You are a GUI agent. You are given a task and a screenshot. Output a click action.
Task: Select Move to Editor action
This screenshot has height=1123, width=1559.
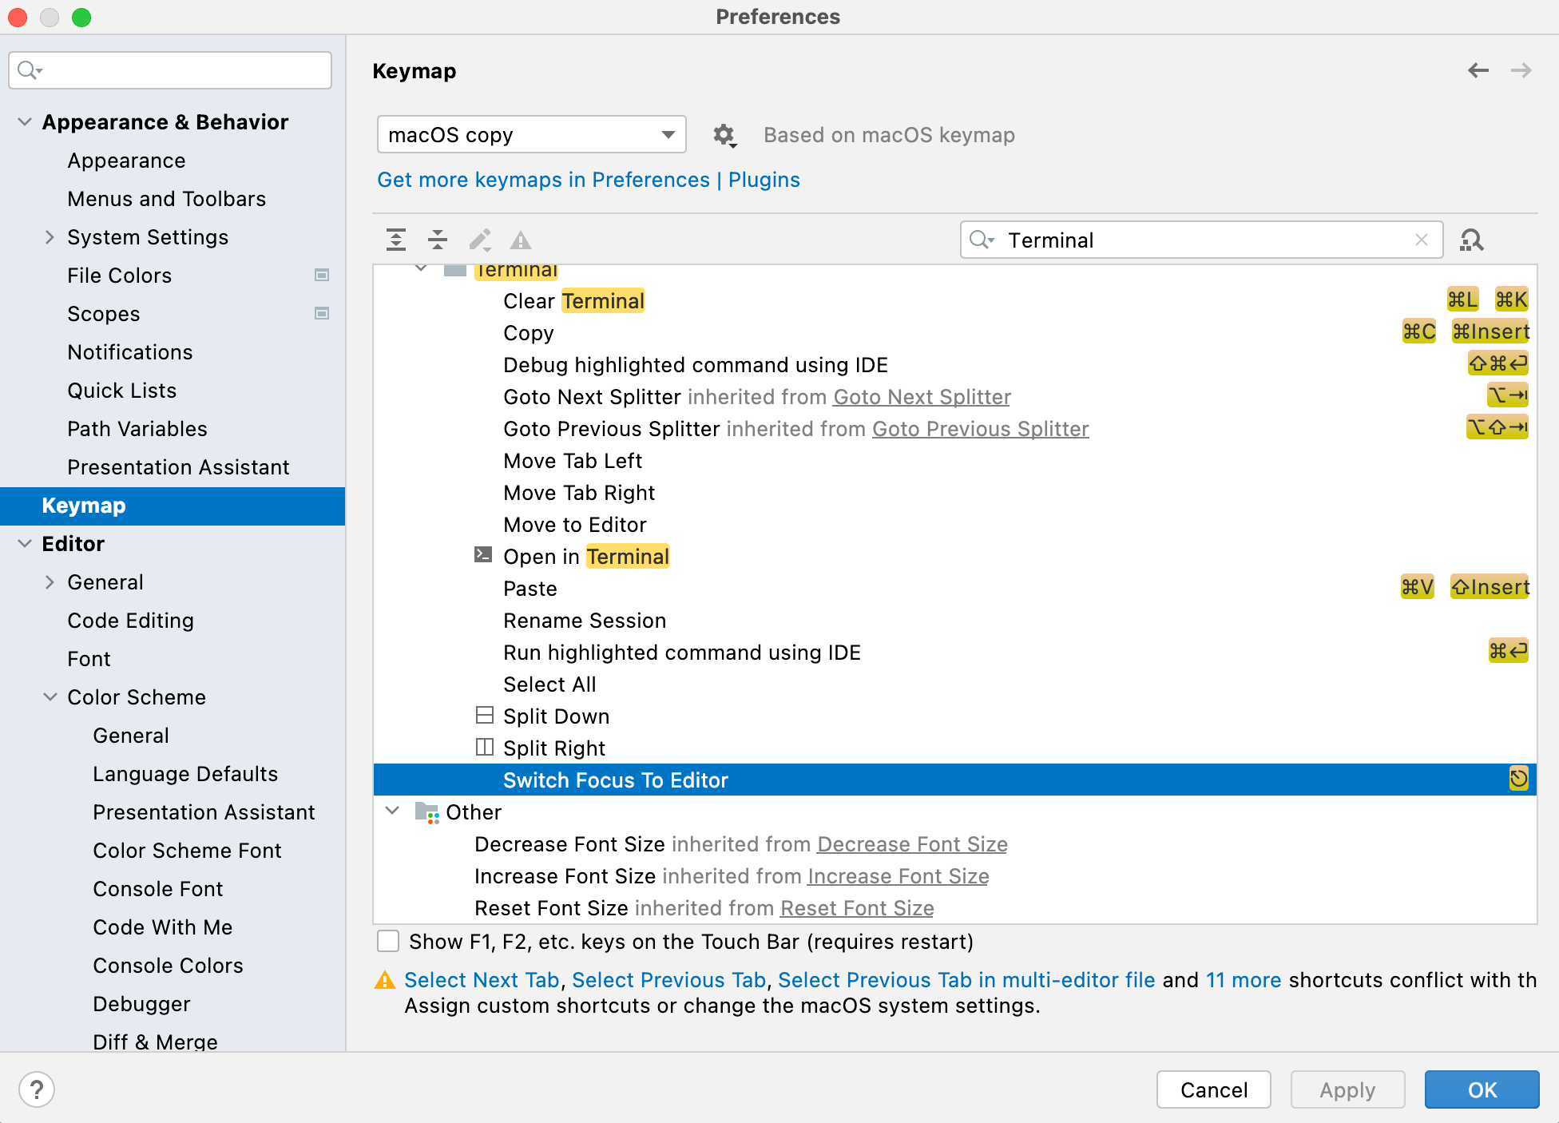(955, 525)
